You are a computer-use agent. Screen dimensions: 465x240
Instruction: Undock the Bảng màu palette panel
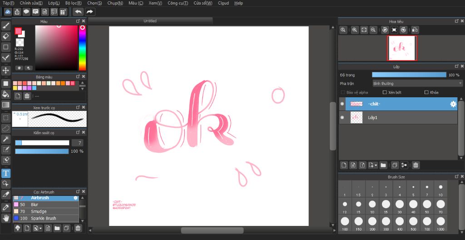(x=78, y=77)
